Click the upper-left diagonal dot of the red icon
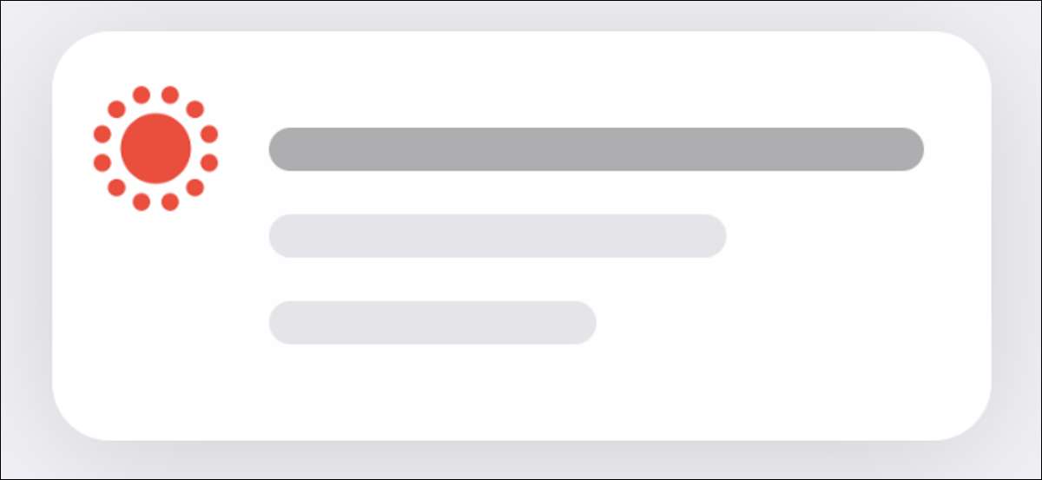This screenshot has width=1042, height=480. coord(116,109)
